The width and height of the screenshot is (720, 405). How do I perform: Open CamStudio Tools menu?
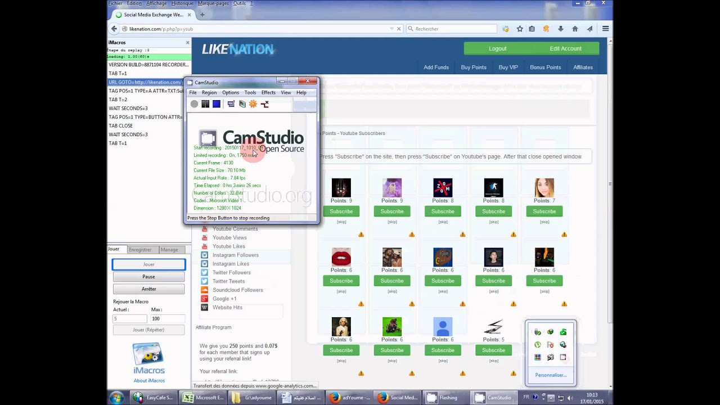[x=250, y=93]
